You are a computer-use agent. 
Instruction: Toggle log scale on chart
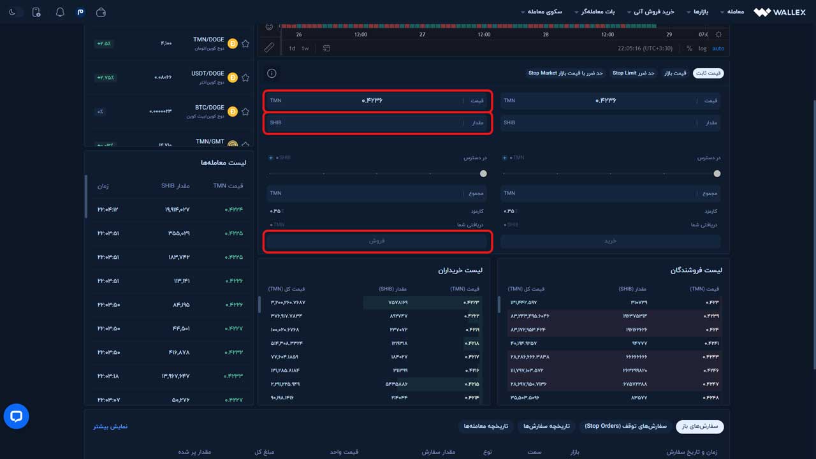703,48
